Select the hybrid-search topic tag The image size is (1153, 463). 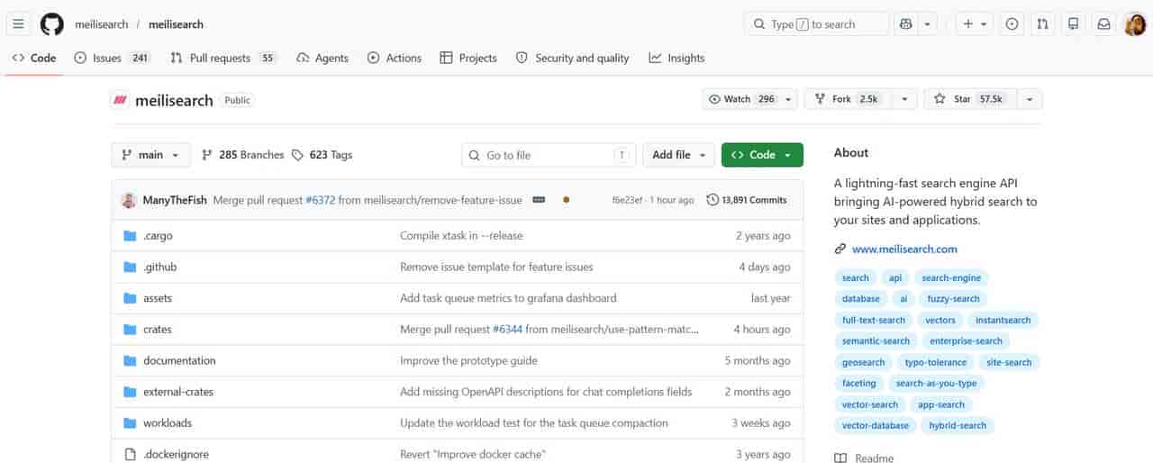click(x=958, y=425)
